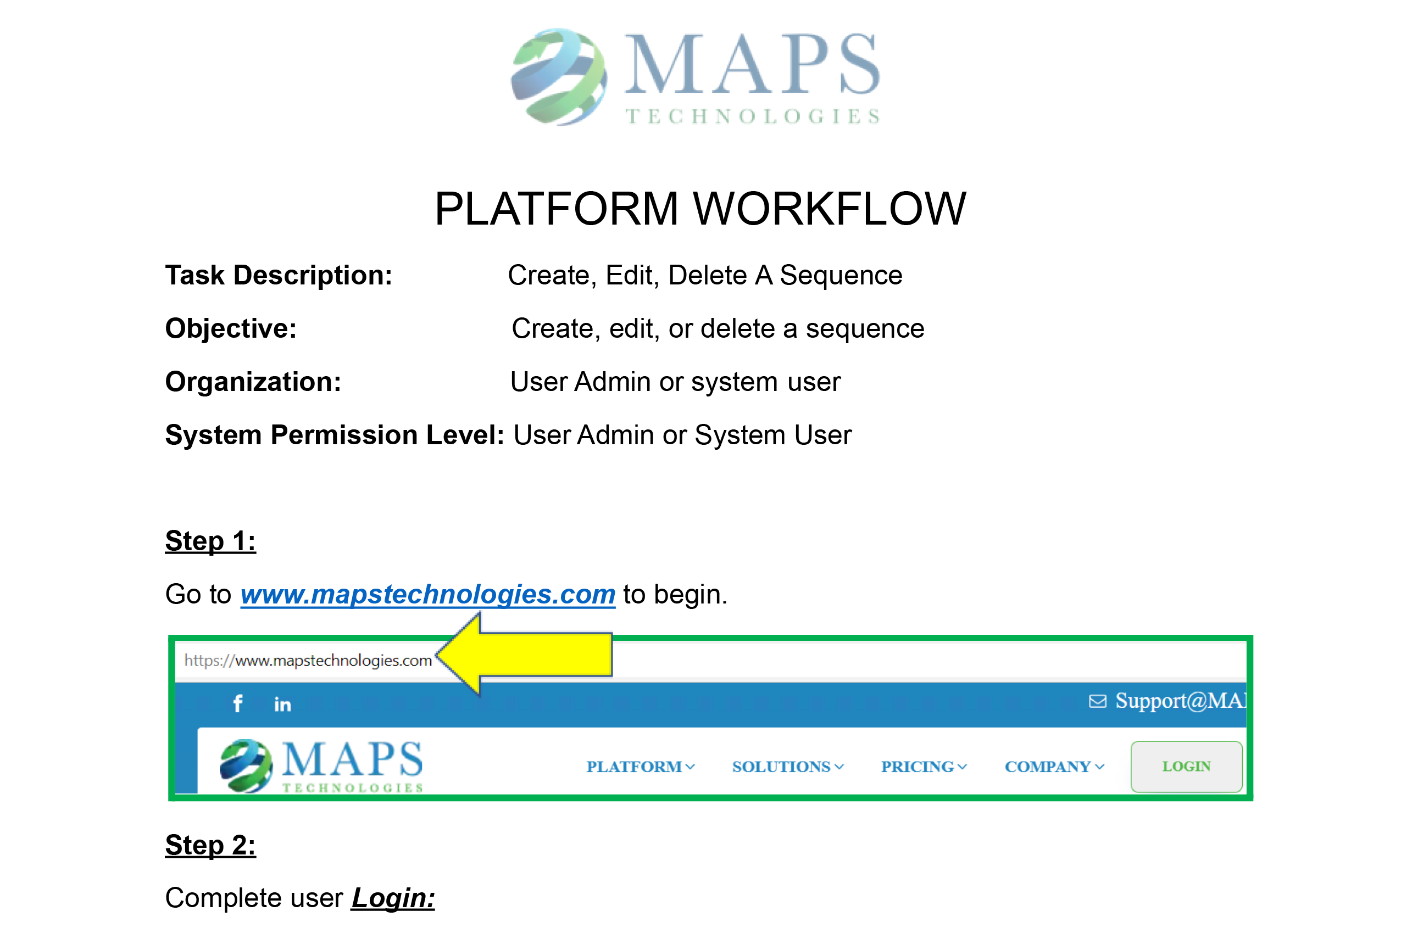Click the envelope icon beside Support email
Viewport: 1401px width, 939px height.
tap(1097, 701)
